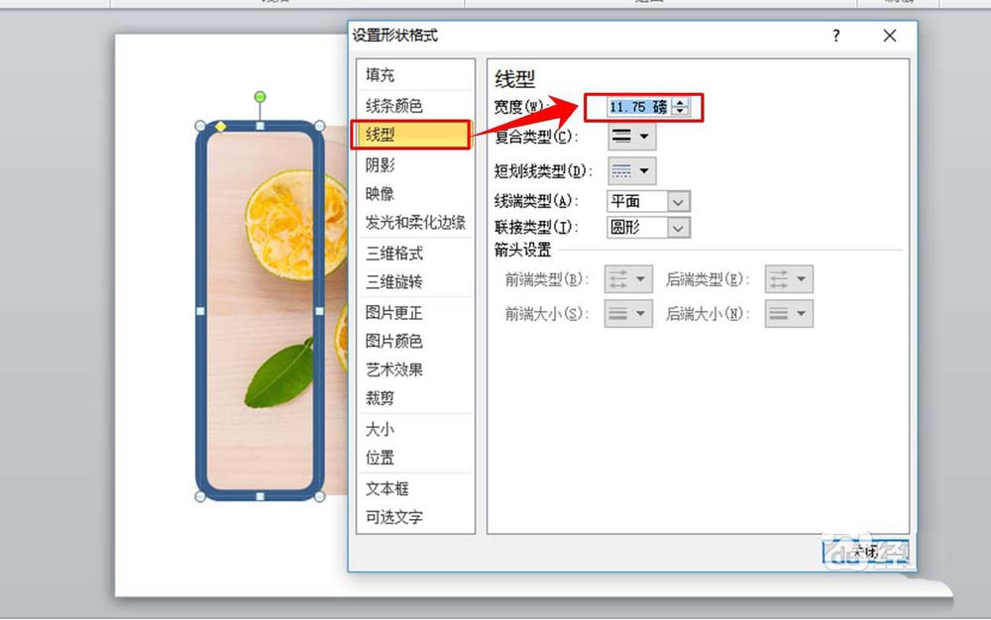Select the 填充 (Fill) category
The width and height of the screenshot is (991, 620).
pos(380,75)
